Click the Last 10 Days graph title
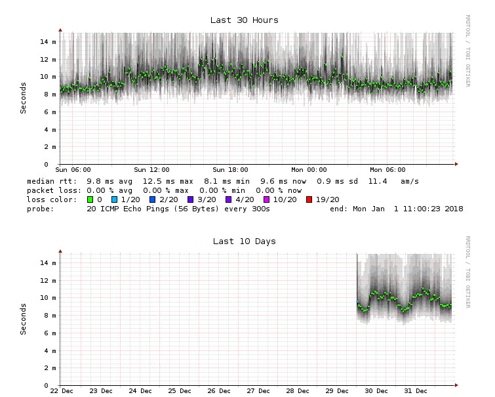This screenshot has height=397, width=495. tap(245, 241)
